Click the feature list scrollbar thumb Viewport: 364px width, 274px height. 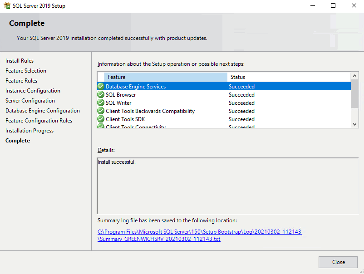click(354, 94)
